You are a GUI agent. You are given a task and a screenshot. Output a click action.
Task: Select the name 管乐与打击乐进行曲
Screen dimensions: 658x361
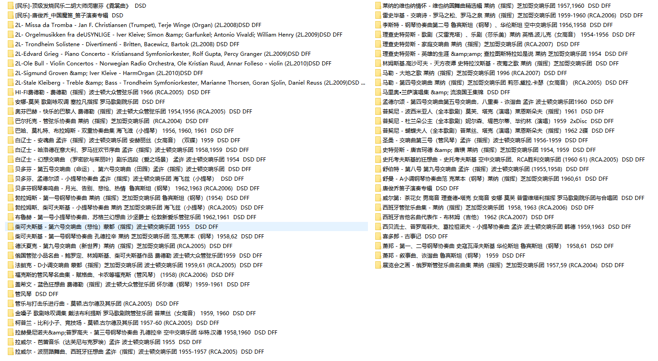coord(97,303)
